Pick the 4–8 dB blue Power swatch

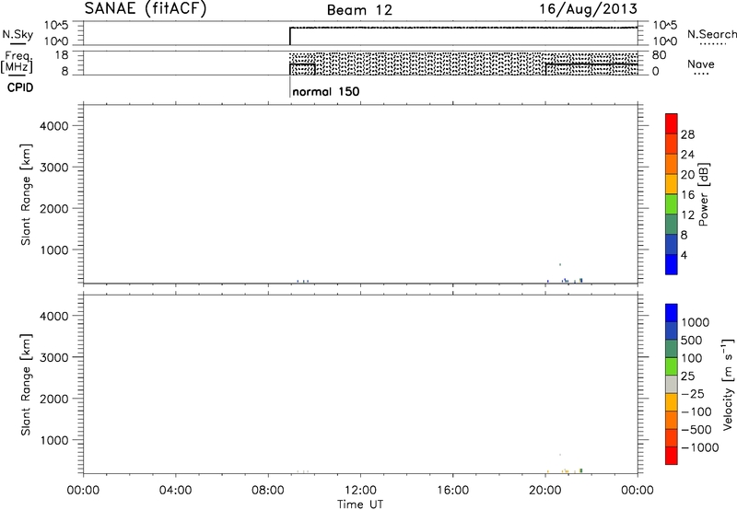tap(672, 244)
